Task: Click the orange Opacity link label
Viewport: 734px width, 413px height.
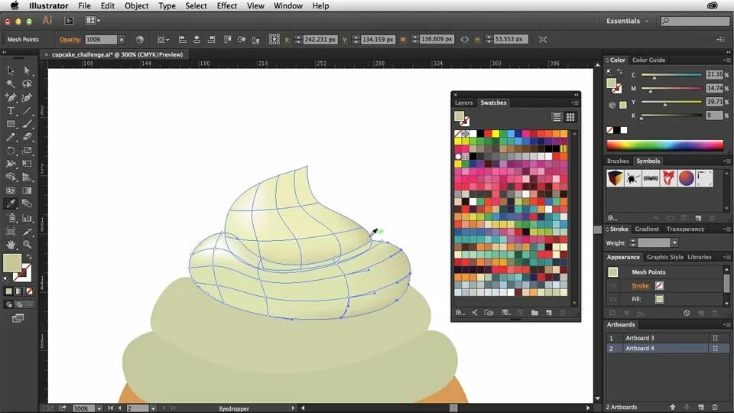Action: 70,40
